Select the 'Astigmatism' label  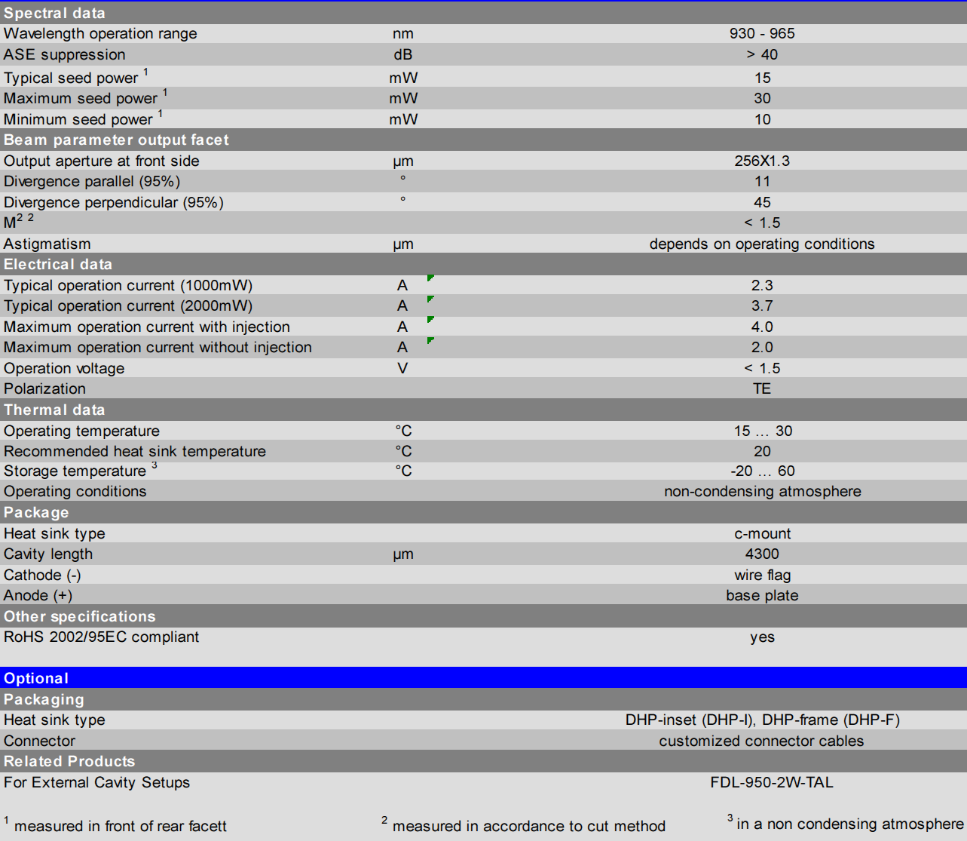(x=47, y=244)
